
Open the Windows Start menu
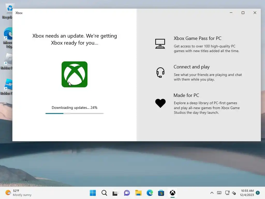[93, 193]
